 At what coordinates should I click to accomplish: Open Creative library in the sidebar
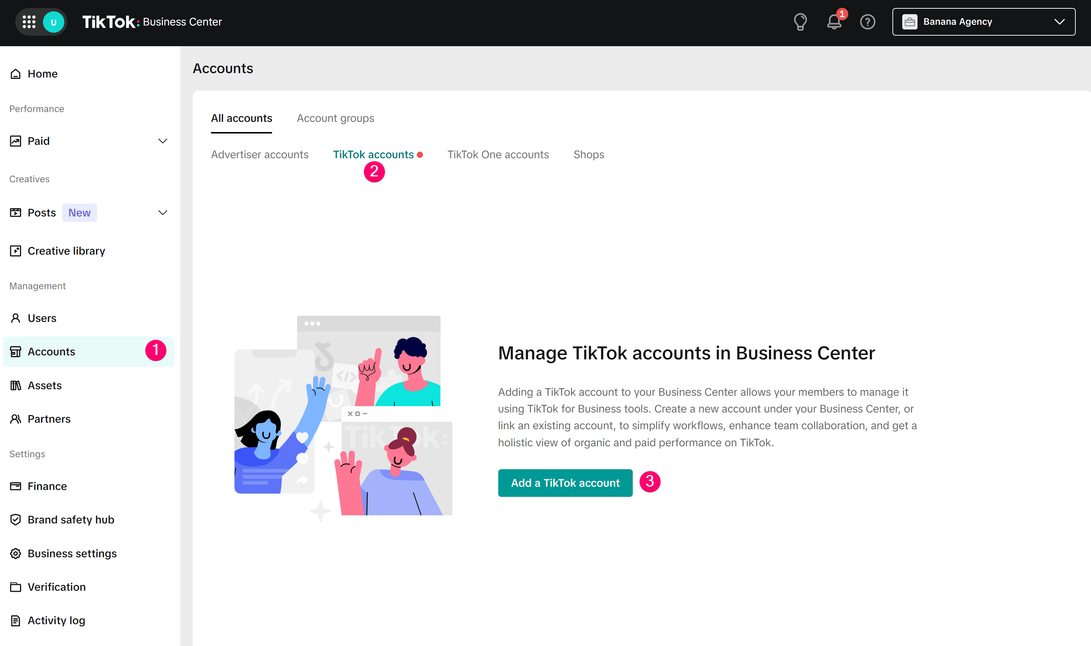88,251
